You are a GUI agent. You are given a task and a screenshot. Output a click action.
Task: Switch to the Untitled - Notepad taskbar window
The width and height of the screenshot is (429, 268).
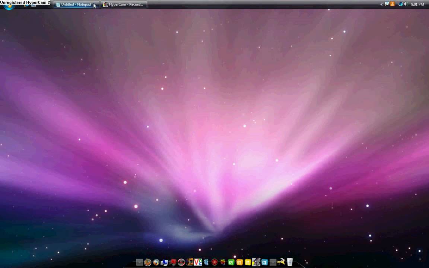pyautogui.click(x=76, y=4)
